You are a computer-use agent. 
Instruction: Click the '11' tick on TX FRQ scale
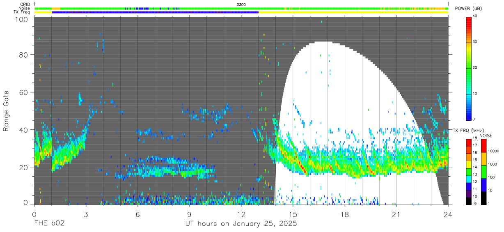(x=476, y=189)
